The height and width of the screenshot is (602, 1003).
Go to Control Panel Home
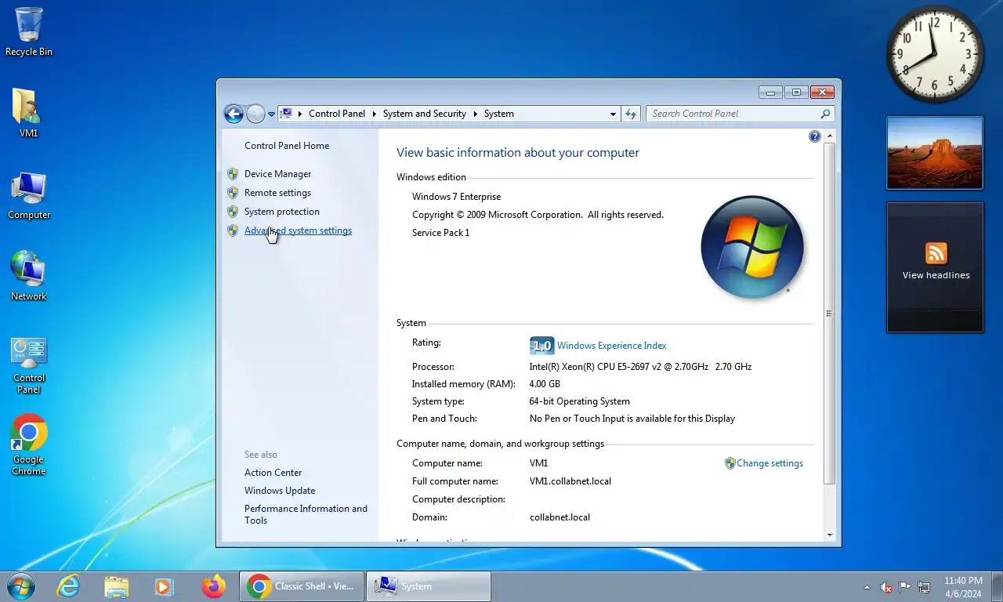click(x=287, y=146)
